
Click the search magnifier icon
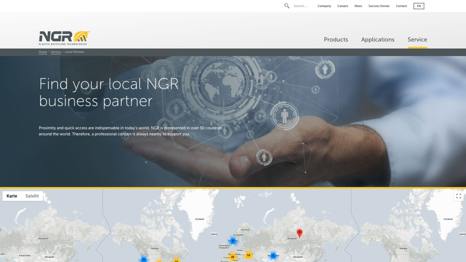(x=287, y=6)
